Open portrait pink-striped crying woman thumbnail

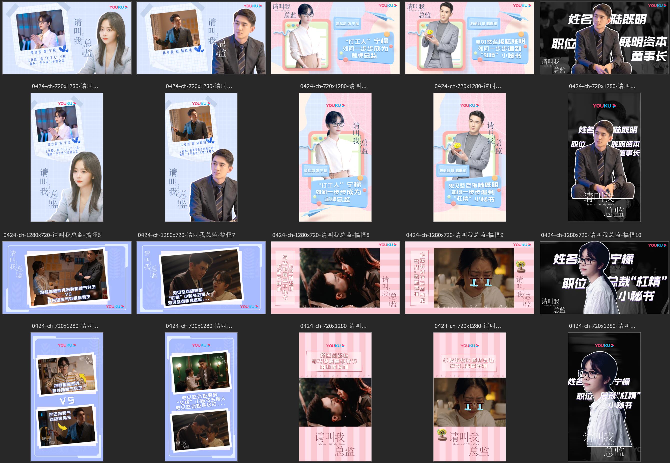click(x=469, y=397)
